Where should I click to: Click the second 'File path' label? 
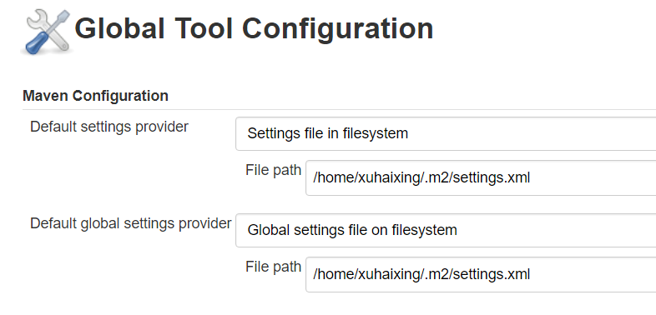coord(273,267)
